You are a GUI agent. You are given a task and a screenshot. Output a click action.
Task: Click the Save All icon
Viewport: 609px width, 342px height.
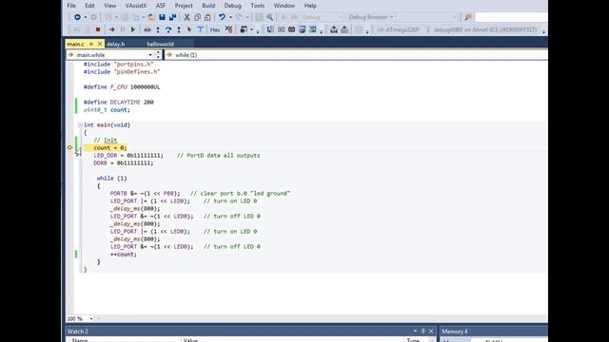pyautogui.click(x=173, y=17)
